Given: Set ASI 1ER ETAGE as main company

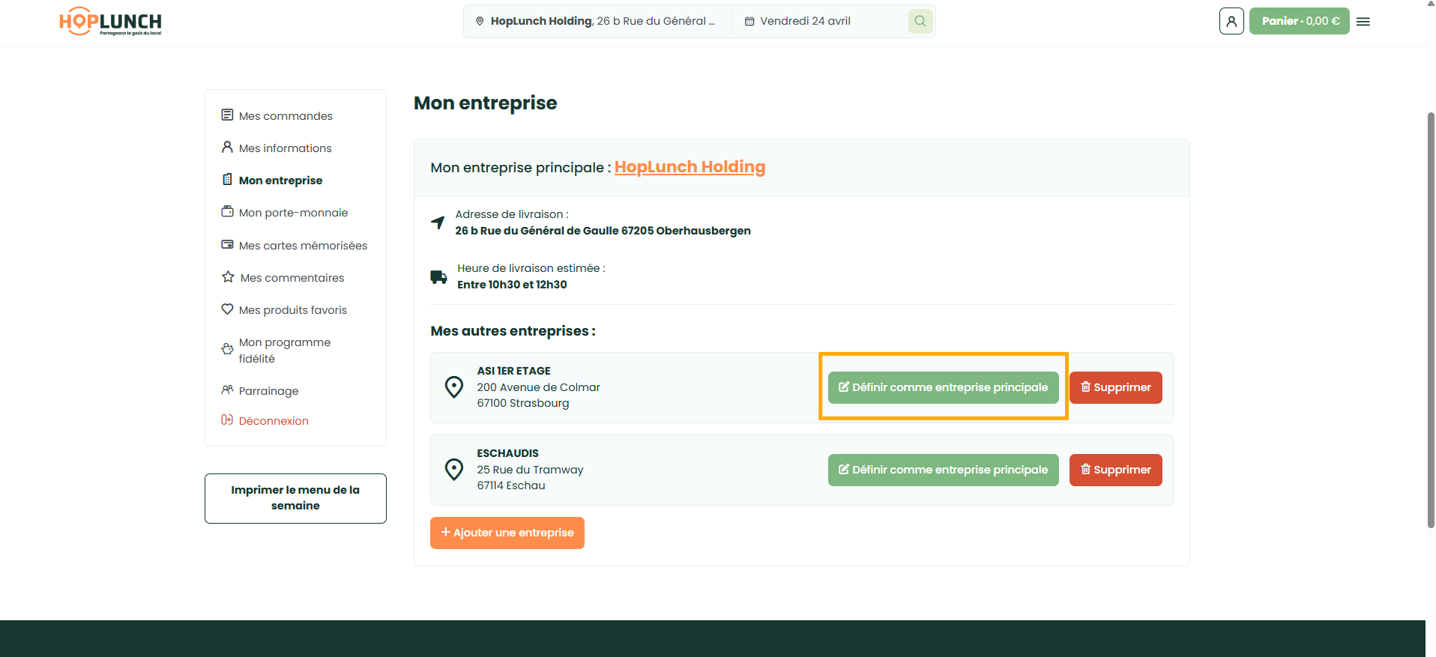Looking at the screenshot, I should point(943,387).
